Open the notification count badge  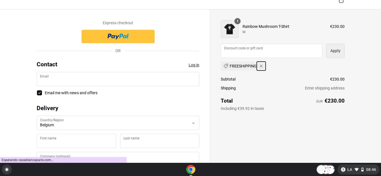click(x=343, y=169)
